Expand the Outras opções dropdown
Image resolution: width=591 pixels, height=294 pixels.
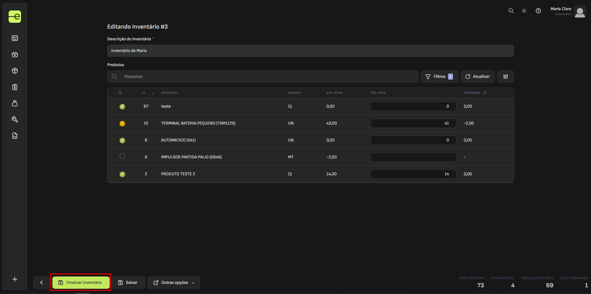[173, 283]
